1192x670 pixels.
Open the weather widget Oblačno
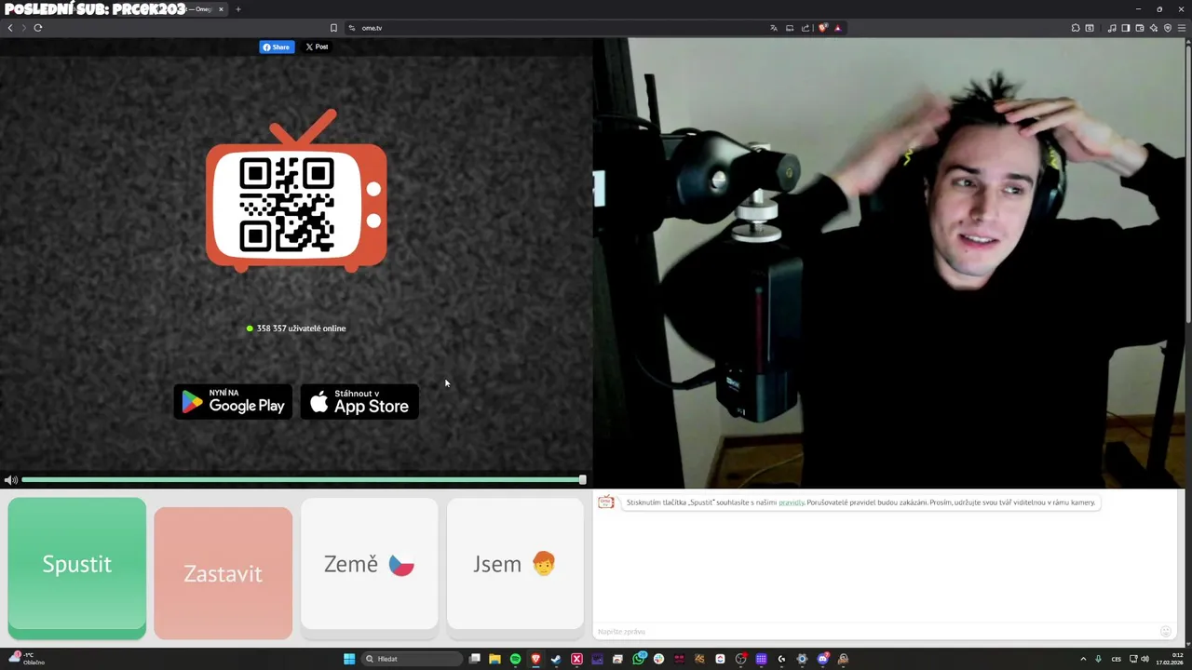25,659
